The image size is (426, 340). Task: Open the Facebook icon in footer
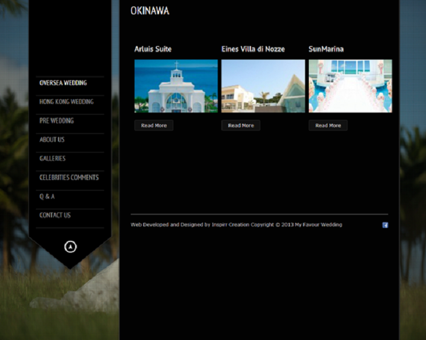click(385, 225)
